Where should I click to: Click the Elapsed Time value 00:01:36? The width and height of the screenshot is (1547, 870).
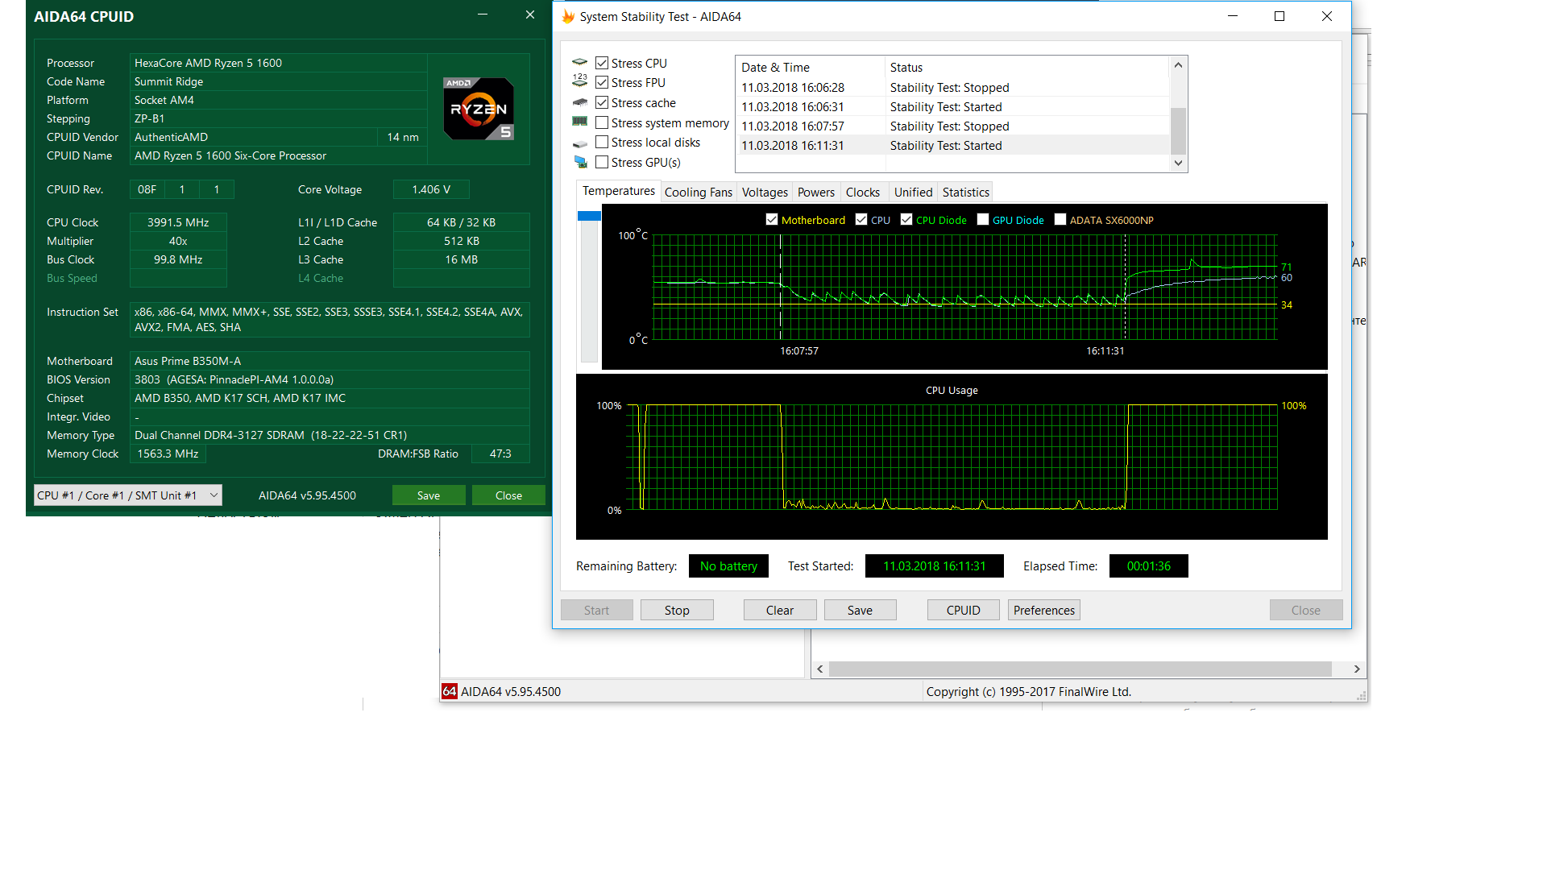(x=1148, y=565)
